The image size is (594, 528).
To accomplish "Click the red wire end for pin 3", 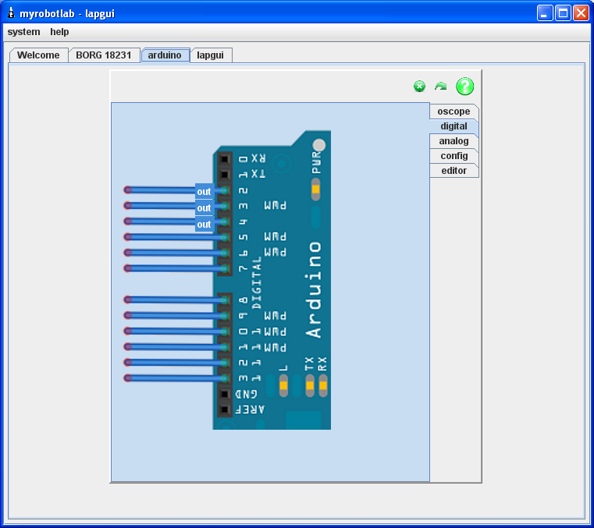I will click(x=128, y=206).
